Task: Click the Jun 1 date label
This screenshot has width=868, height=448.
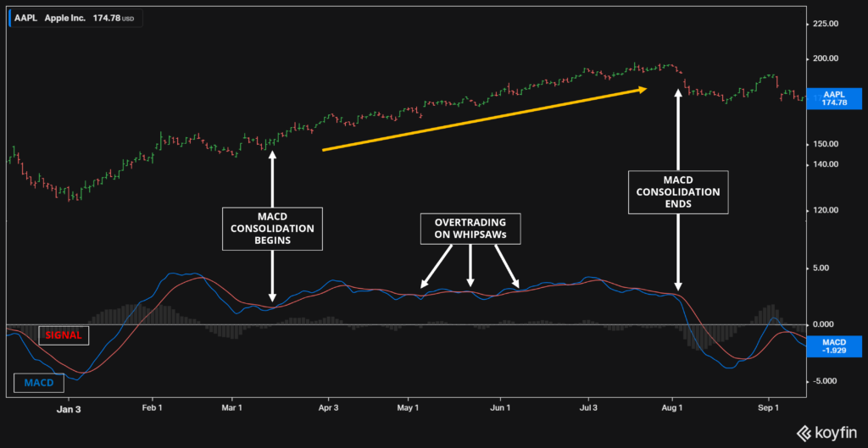Action: (x=500, y=407)
